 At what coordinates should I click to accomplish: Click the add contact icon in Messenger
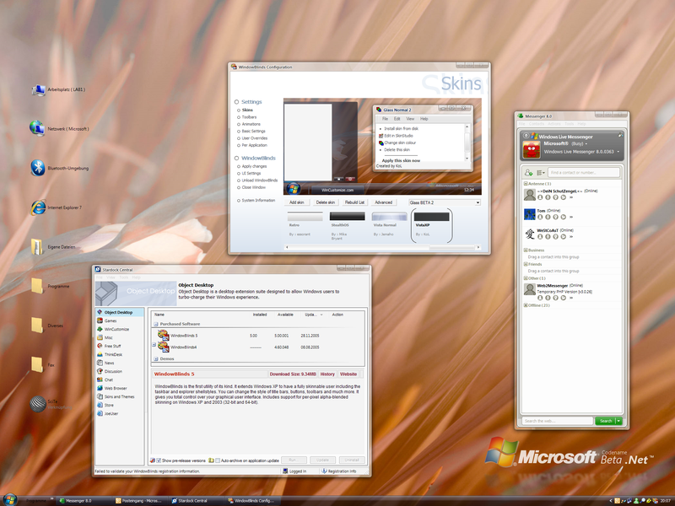tap(529, 172)
